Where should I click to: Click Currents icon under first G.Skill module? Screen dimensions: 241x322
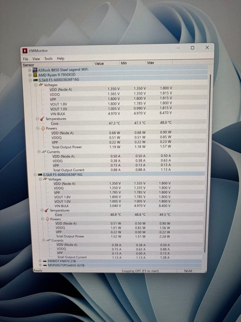click(44, 152)
